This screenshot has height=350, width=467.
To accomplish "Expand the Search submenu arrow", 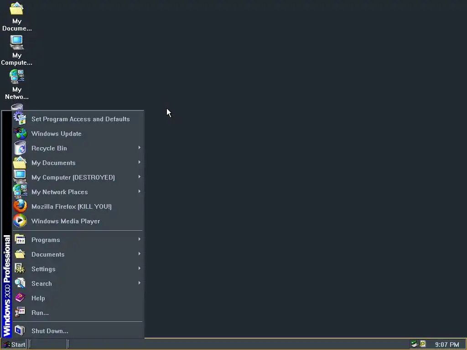I will tap(139, 283).
